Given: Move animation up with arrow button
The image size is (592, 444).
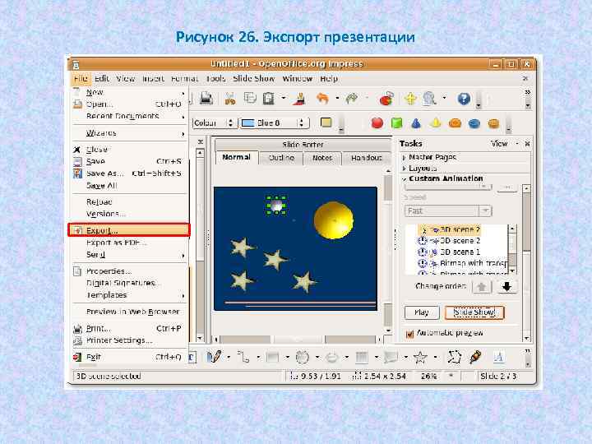Looking at the screenshot, I should [x=482, y=287].
